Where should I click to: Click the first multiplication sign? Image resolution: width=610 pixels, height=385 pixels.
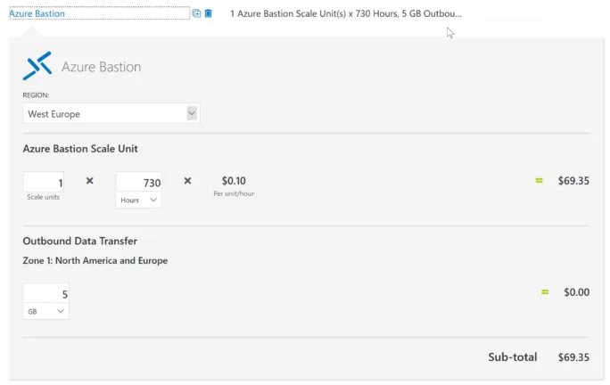[x=89, y=180]
